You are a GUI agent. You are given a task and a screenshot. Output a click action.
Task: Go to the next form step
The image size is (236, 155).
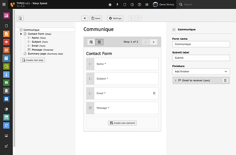(x=153, y=42)
